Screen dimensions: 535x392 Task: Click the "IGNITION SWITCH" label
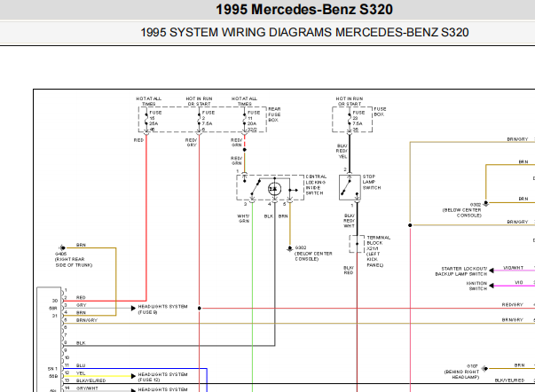coord(476,286)
